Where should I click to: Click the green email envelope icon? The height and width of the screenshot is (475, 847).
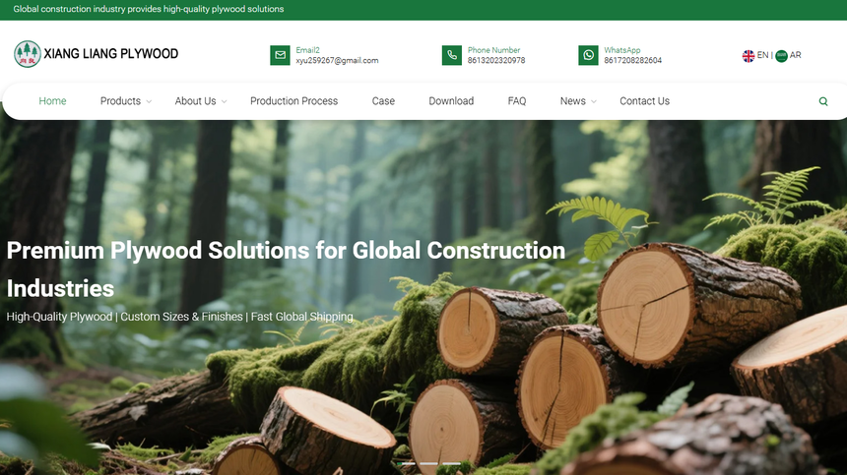[x=280, y=55]
